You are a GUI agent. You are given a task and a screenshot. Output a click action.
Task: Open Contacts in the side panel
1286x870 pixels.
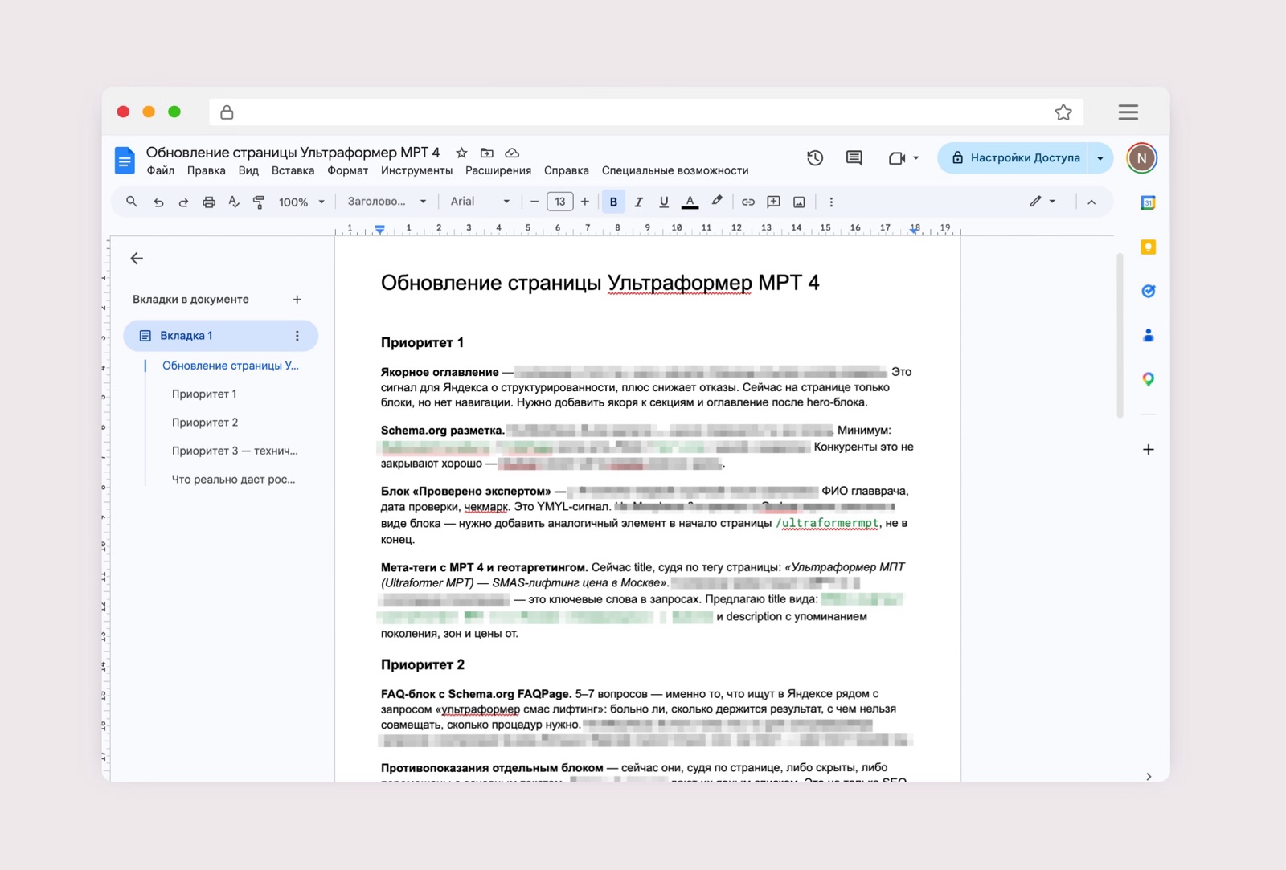[1149, 335]
